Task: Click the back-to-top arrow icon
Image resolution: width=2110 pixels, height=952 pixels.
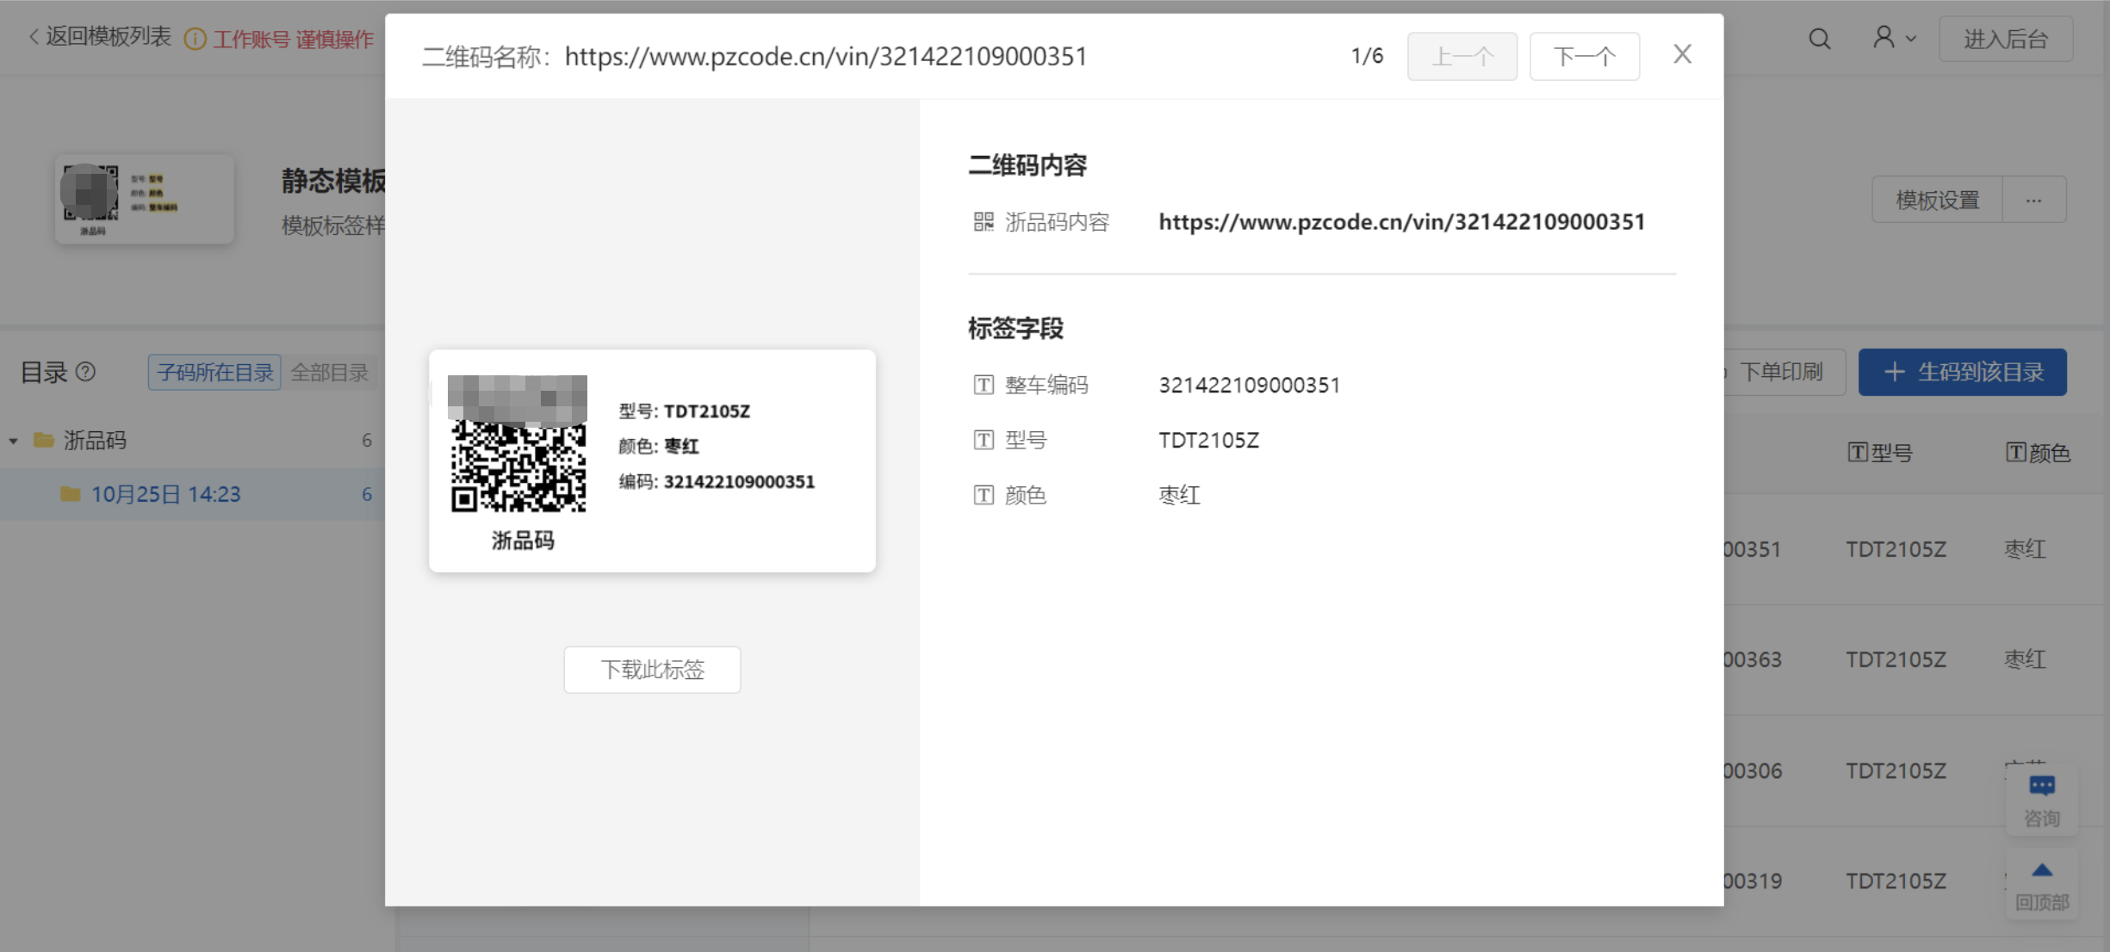Action: [x=2041, y=871]
